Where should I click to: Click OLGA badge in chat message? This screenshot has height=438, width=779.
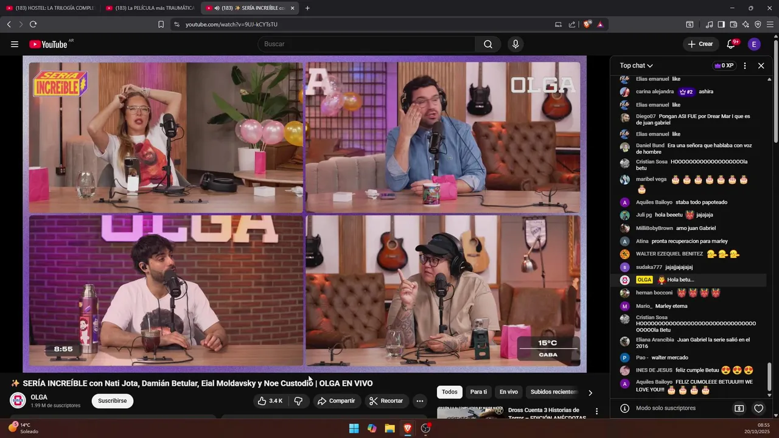pyautogui.click(x=644, y=280)
